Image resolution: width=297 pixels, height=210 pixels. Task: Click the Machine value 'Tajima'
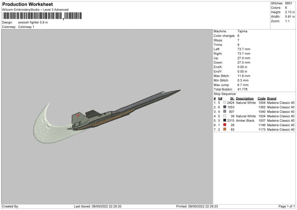click(x=242, y=31)
